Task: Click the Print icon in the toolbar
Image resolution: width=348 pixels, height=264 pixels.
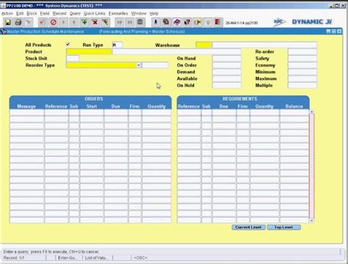Action: (18, 23)
